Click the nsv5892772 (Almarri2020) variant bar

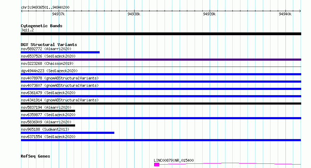(60, 52)
